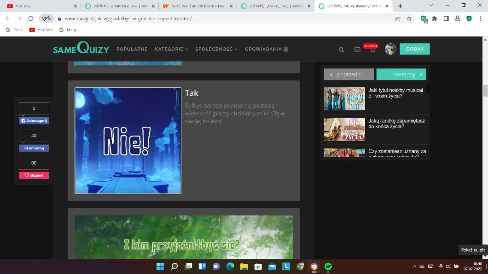Expand the KATEGORIE dropdown menu
This screenshot has width=488, height=274.
171,49
